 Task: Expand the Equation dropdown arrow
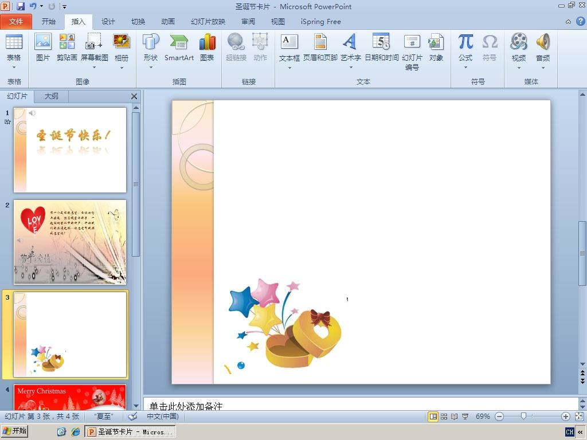coord(465,68)
